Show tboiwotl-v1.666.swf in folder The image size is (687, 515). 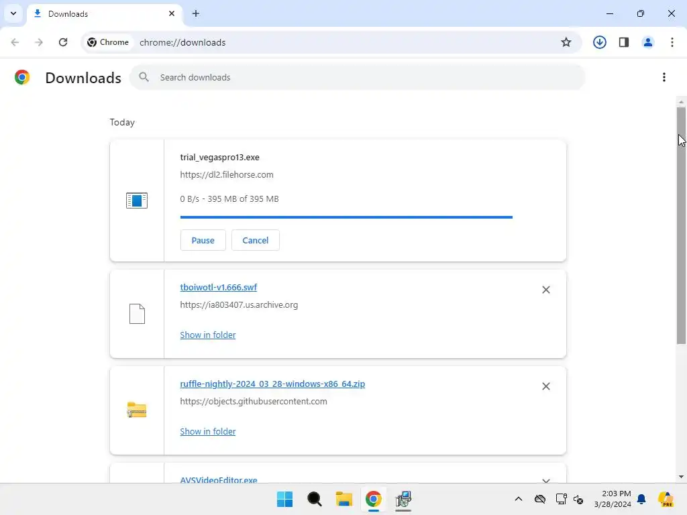(208, 335)
